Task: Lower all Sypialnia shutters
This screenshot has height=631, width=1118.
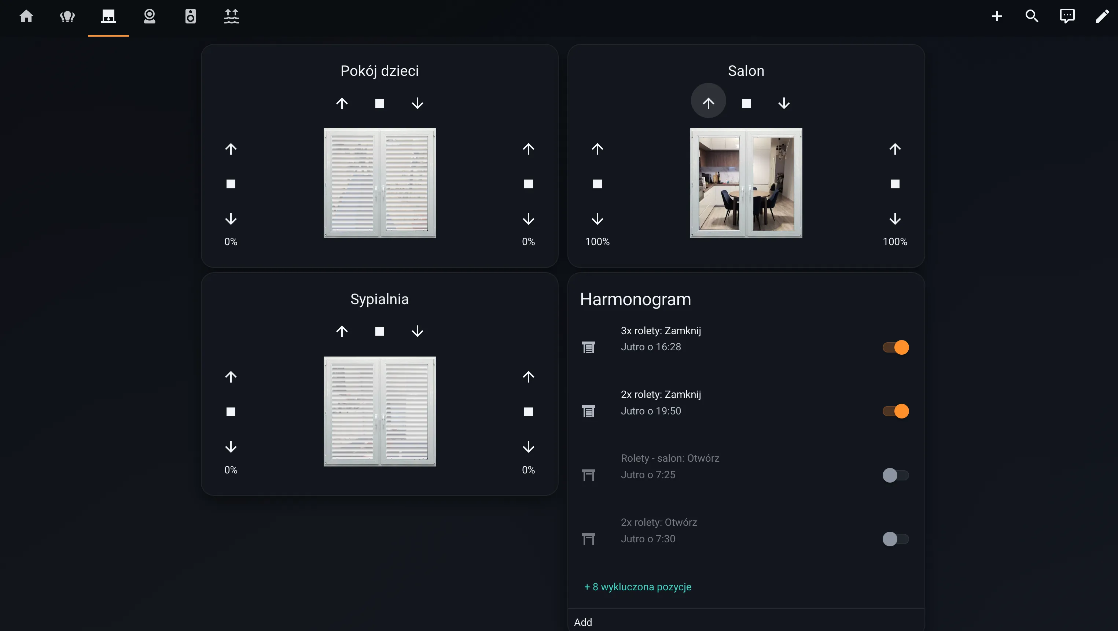Action: [417, 331]
